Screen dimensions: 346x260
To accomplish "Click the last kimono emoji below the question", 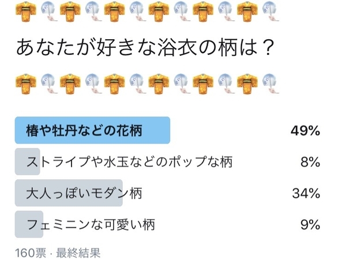I will click(x=246, y=84).
